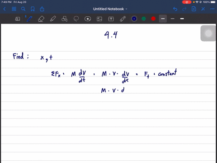Select the Pen tool

point(29,19)
